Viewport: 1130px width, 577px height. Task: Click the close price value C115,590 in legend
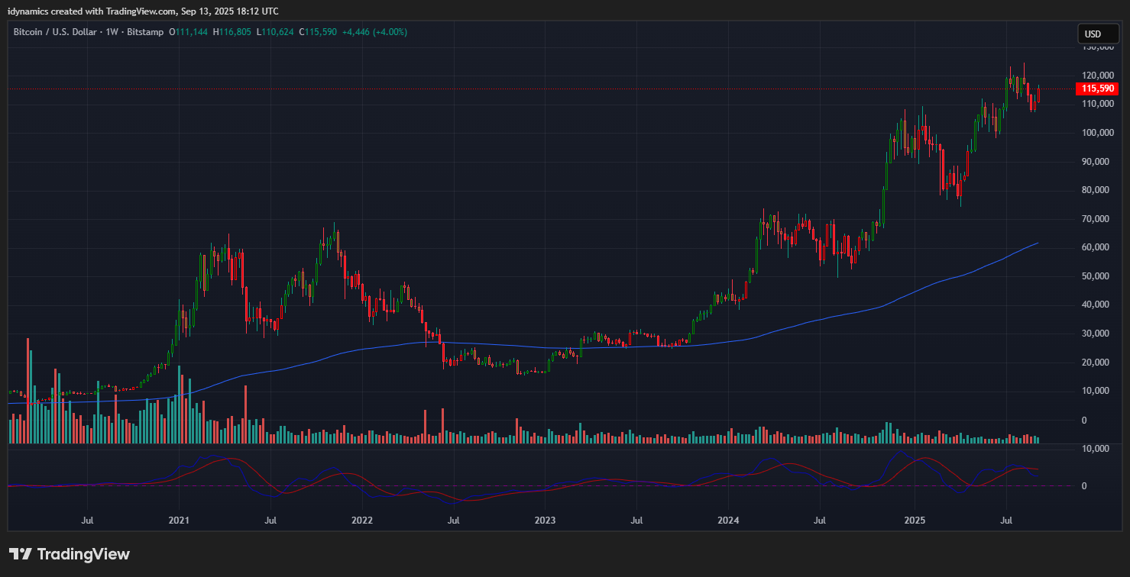[x=318, y=32]
